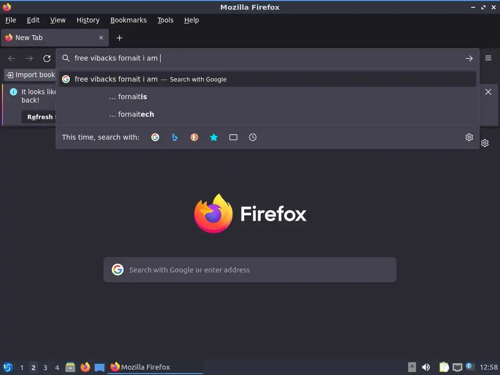Search this time with Google icon
This screenshot has width=500, height=375.
[155, 137]
